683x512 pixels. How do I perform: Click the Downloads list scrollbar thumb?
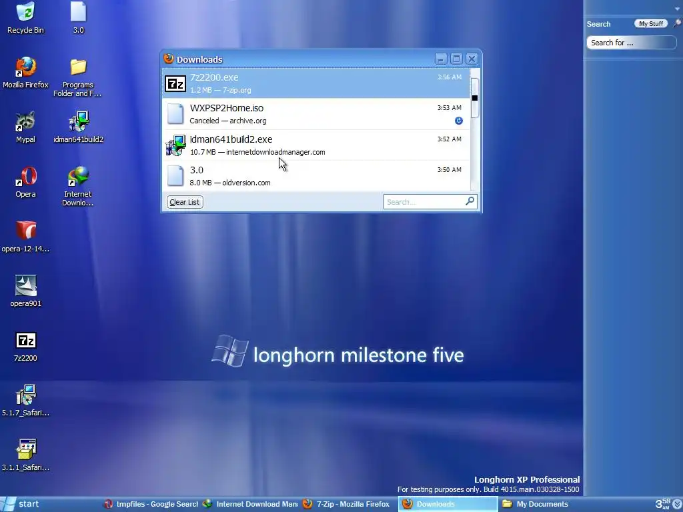(475, 98)
